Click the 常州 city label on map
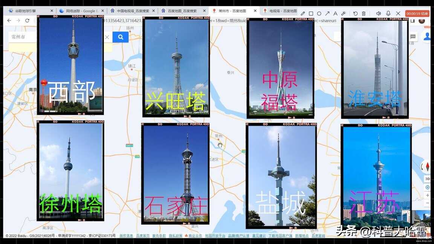 click(x=219, y=136)
